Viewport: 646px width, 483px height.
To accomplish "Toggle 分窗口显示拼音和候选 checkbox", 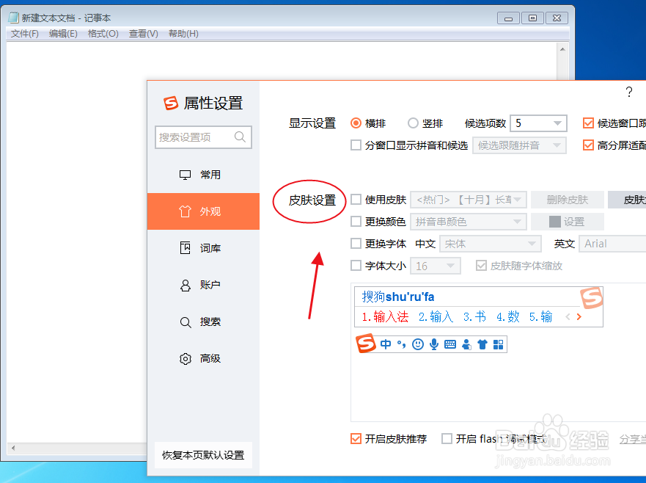I will pos(356,145).
